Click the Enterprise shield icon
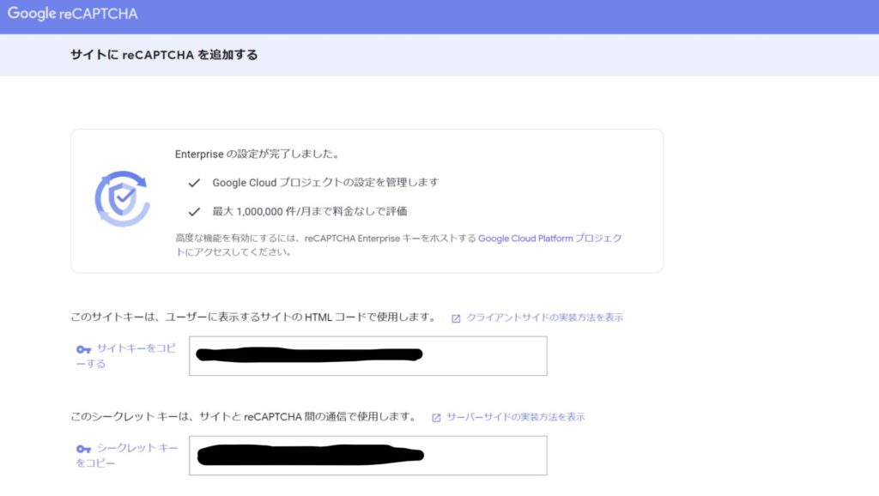Image resolution: width=879 pixels, height=496 pixels. [x=122, y=198]
